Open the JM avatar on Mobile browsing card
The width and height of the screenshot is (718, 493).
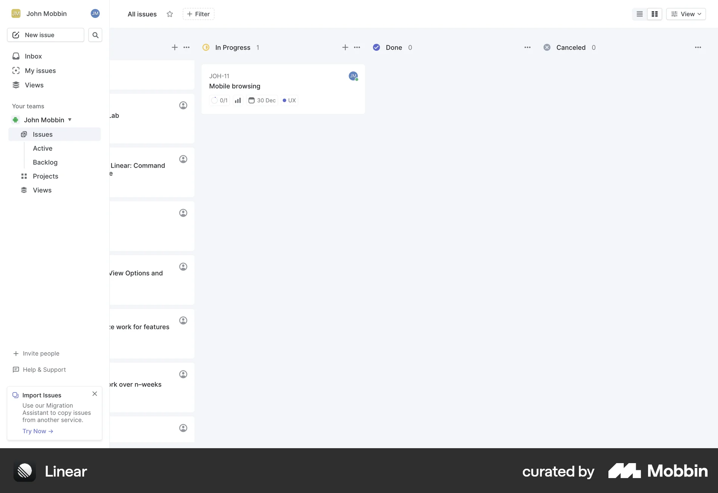click(353, 76)
